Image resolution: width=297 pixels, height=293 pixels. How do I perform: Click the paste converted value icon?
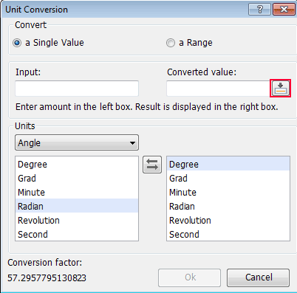[x=281, y=89]
